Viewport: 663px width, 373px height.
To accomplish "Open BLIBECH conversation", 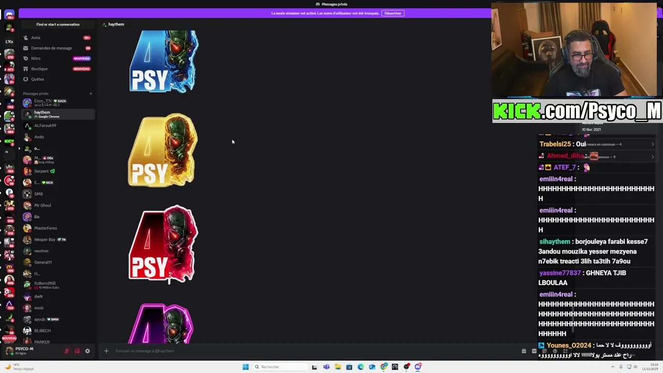I will pyautogui.click(x=57, y=331).
